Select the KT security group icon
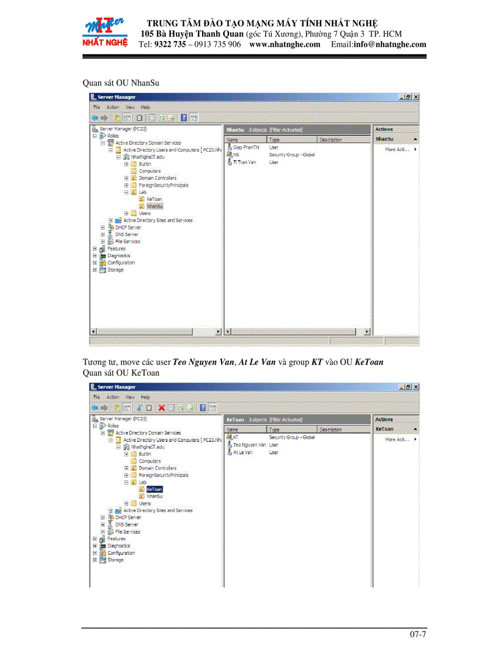Viewport: 478px width, 658px height. (229, 437)
